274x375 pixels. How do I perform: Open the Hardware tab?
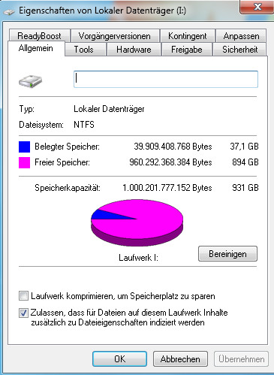[134, 50]
